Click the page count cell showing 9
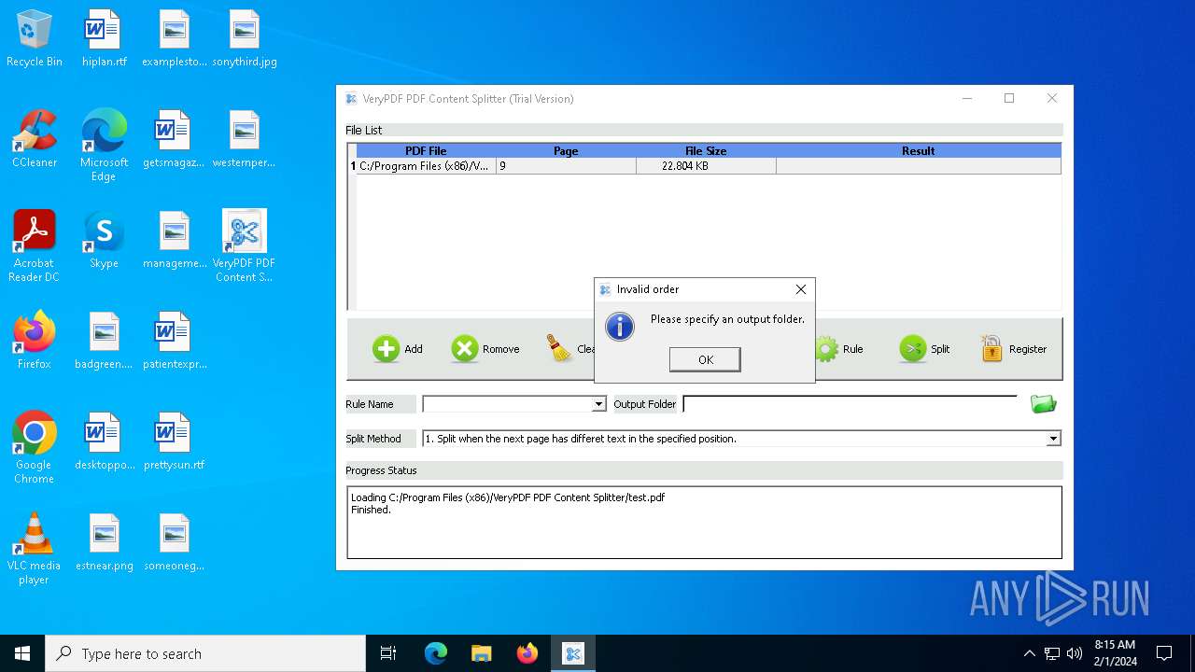1195x672 pixels. tap(566, 166)
